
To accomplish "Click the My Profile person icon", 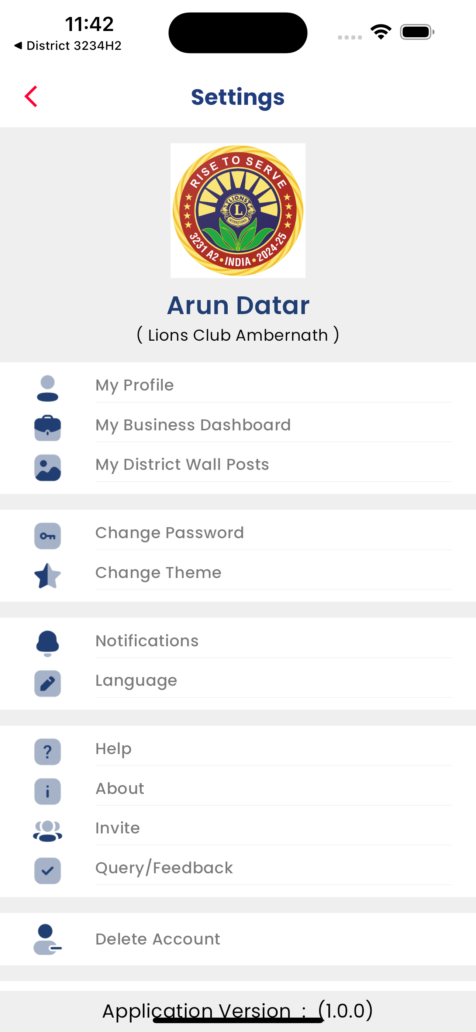I will click(x=48, y=388).
